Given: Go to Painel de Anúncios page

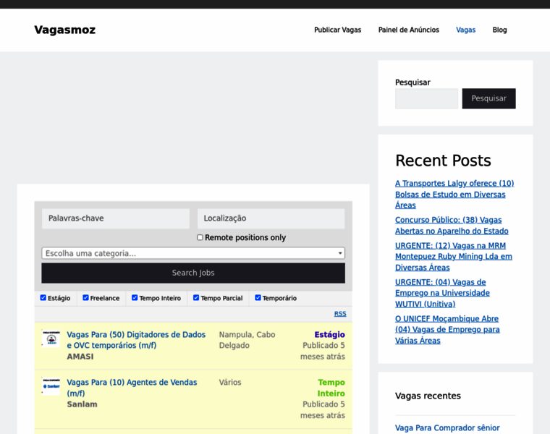Looking at the screenshot, I should click(x=408, y=30).
